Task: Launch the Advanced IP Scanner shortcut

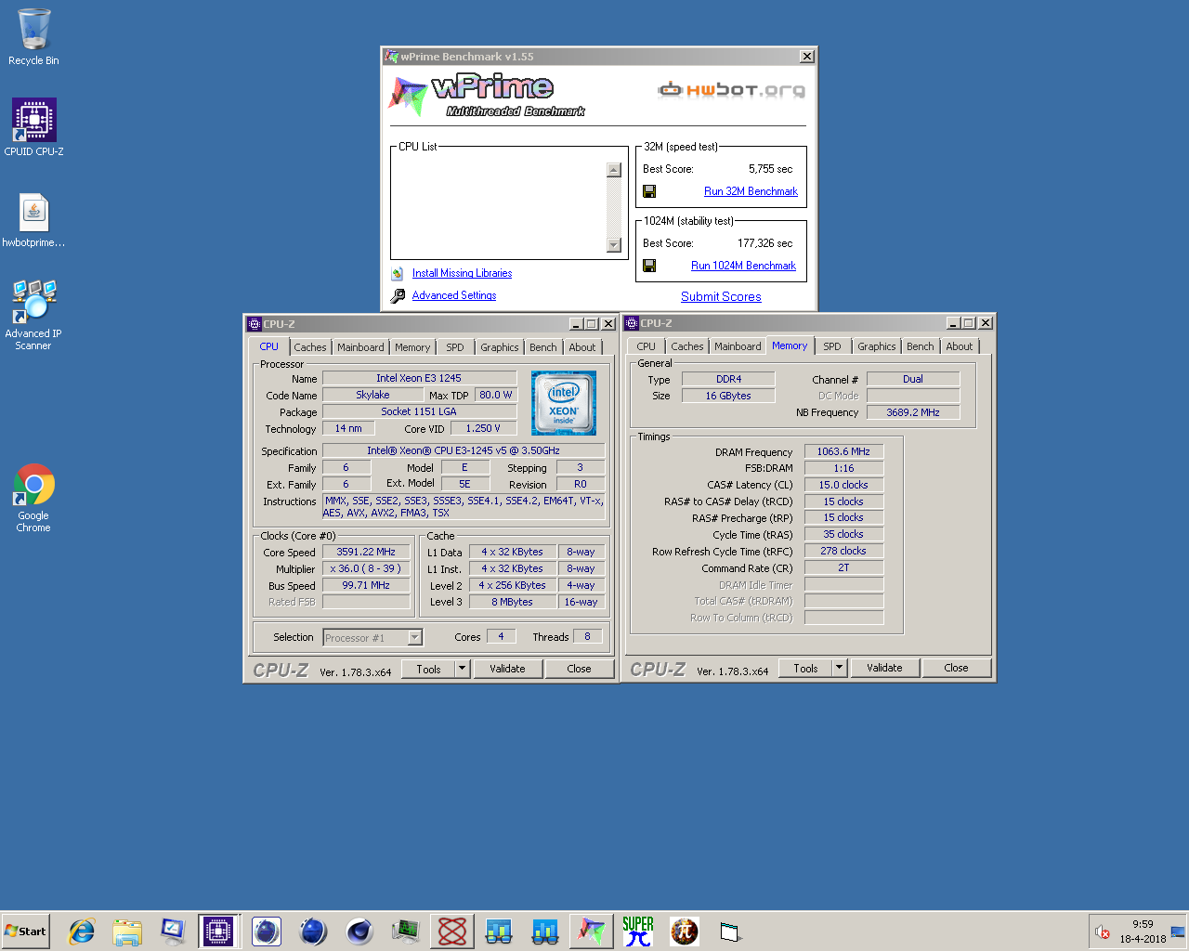Action: pos(33,315)
